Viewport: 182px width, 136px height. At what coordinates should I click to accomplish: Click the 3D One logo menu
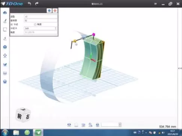coord(12,4)
